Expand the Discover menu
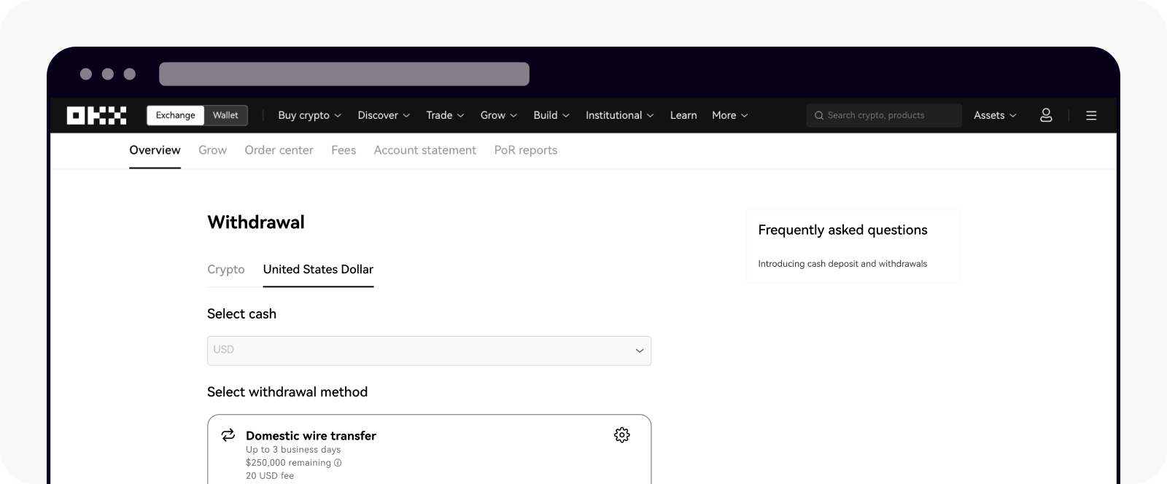The width and height of the screenshot is (1167, 484). click(384, 115)
